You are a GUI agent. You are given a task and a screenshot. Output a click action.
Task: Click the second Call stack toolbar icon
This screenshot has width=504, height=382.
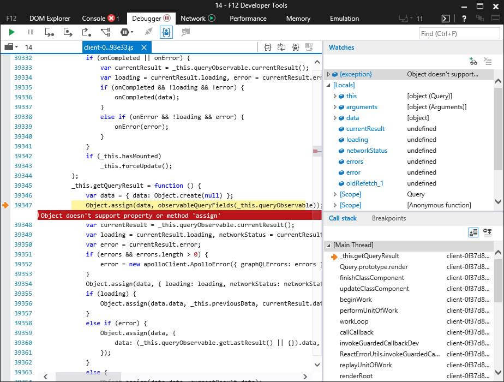[488, 232]
